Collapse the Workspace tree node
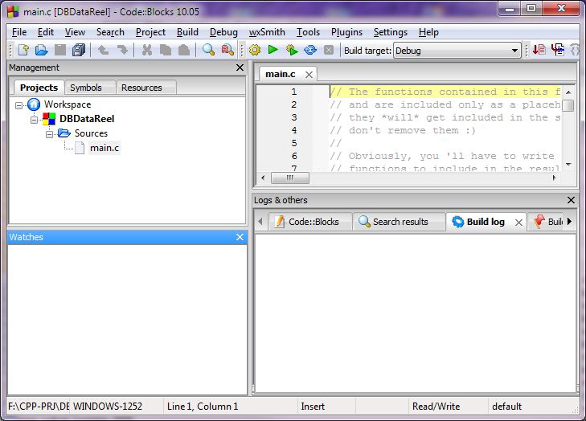This screenshot has height=421, width=586. pyautogui.click(x=18, y=105)
